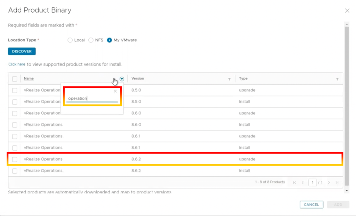356x217 pixels.
Task: Toggle the select-all checkbox in table header
Action: pos(15,79)
